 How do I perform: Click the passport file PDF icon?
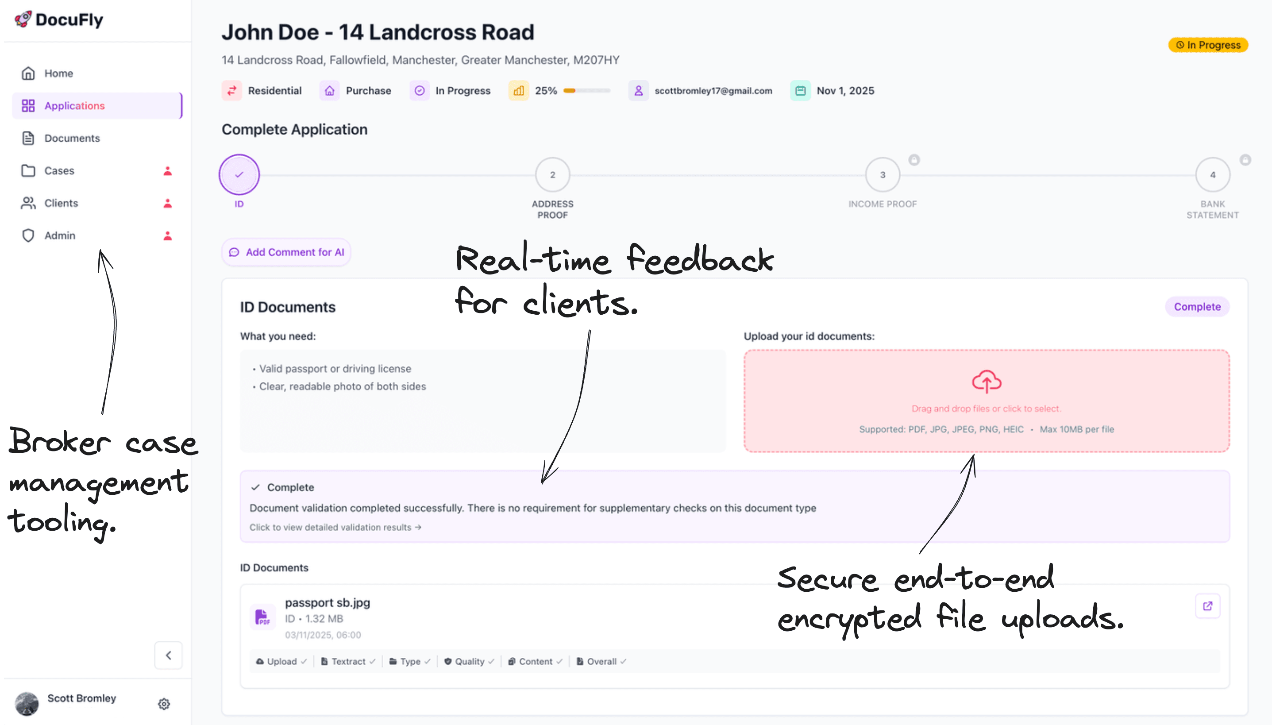262,617
